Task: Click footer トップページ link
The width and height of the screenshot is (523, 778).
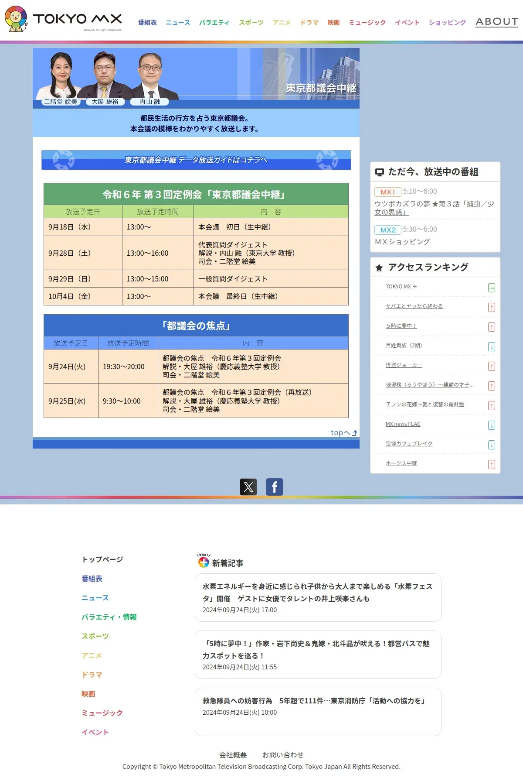Action: (x=102, y=559)
